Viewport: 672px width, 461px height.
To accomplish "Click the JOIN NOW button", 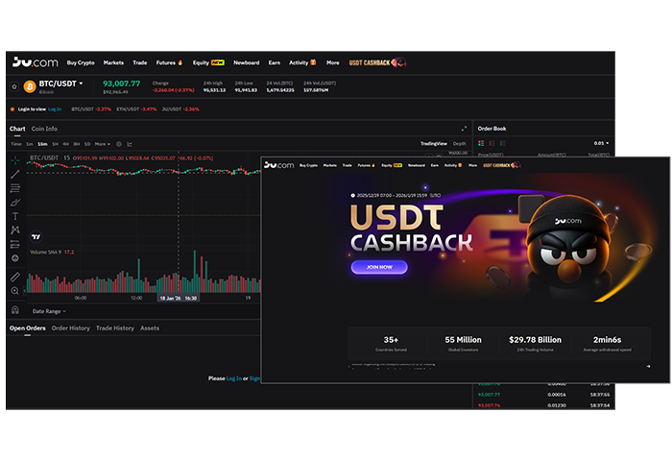I will tap(378, 267).
